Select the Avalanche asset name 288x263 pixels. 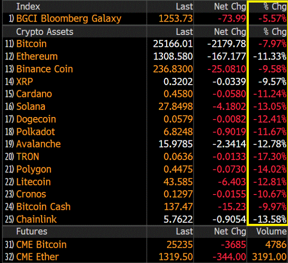click(x=38, y=144)
